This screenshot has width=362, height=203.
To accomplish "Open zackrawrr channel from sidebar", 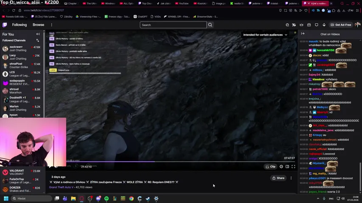I will (22, 48).
